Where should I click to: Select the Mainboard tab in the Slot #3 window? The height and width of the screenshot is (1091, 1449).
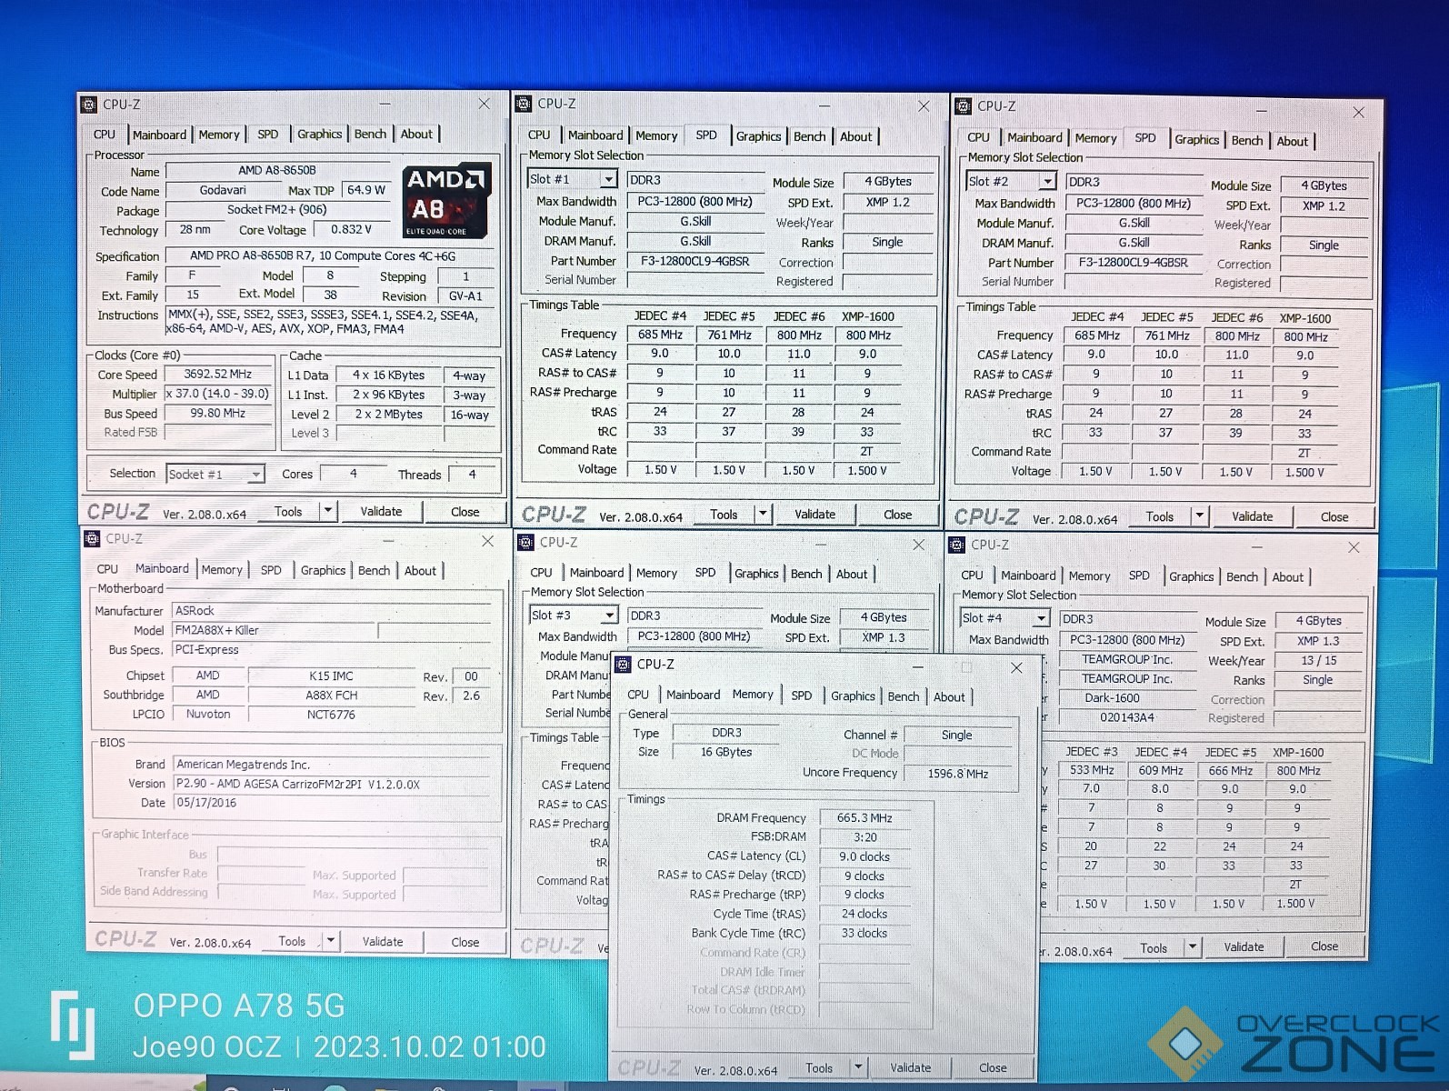pos(596,573)
